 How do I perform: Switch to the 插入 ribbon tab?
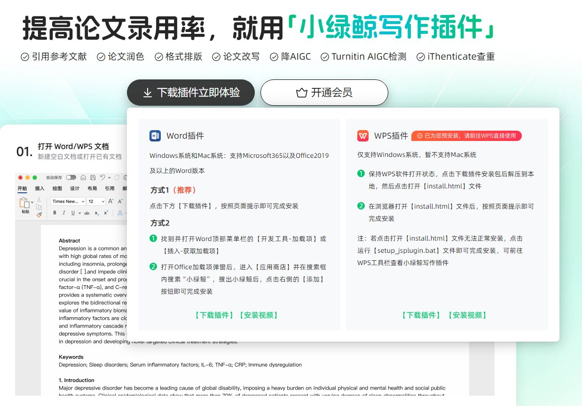pyautogui.click(x=39, y=188)
